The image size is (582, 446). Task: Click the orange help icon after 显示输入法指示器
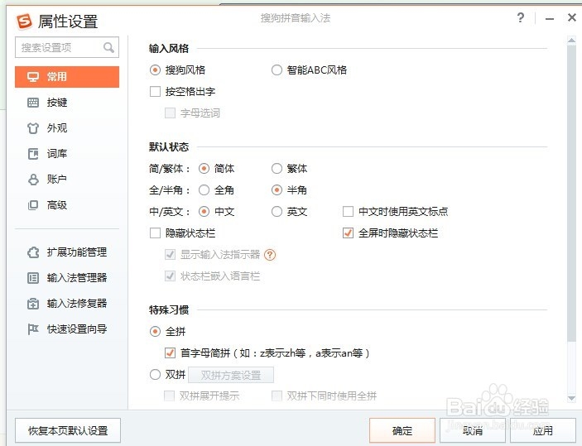pos(270,255)
